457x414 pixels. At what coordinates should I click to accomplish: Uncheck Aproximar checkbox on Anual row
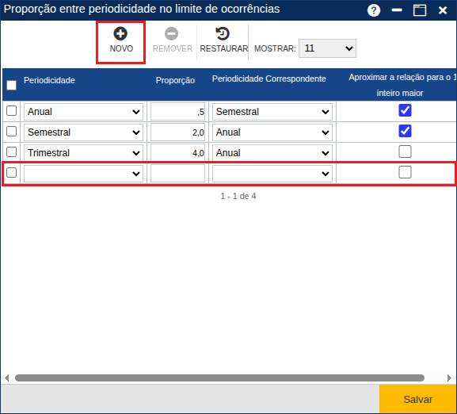point(405,110)
